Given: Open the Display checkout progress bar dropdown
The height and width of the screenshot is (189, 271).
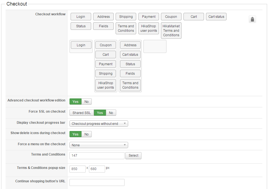Looking at the screenshot, I should (x=99, y=124).
